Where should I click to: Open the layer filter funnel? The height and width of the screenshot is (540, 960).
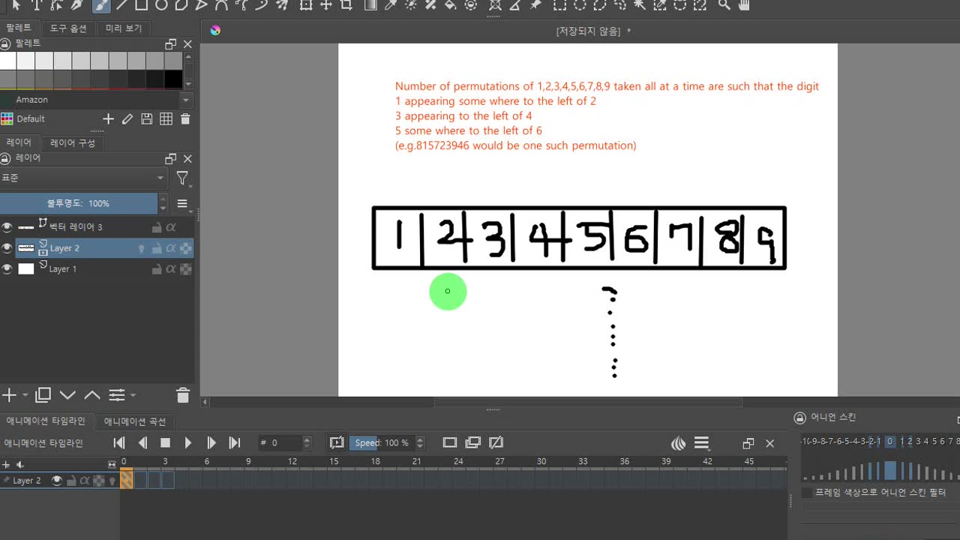click(182, 178)
